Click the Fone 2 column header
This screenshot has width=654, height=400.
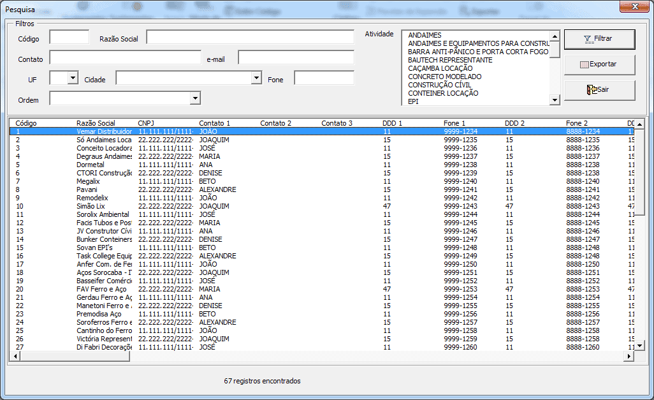click(577, 123)
